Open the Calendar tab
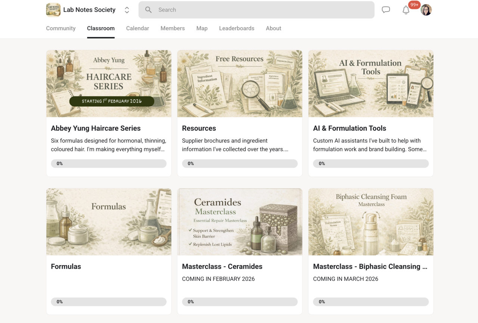The height and width of the screenshot is (323, 478). click(137, 28)
